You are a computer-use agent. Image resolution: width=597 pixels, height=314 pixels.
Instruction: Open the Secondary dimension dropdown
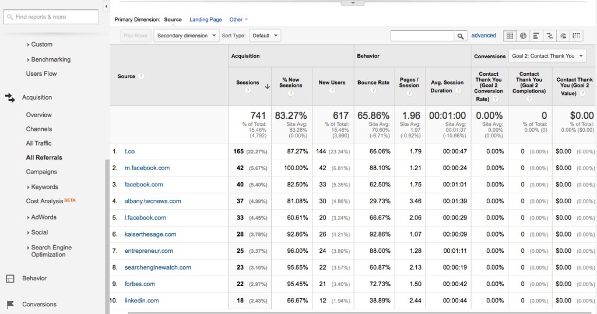point(187,36)
